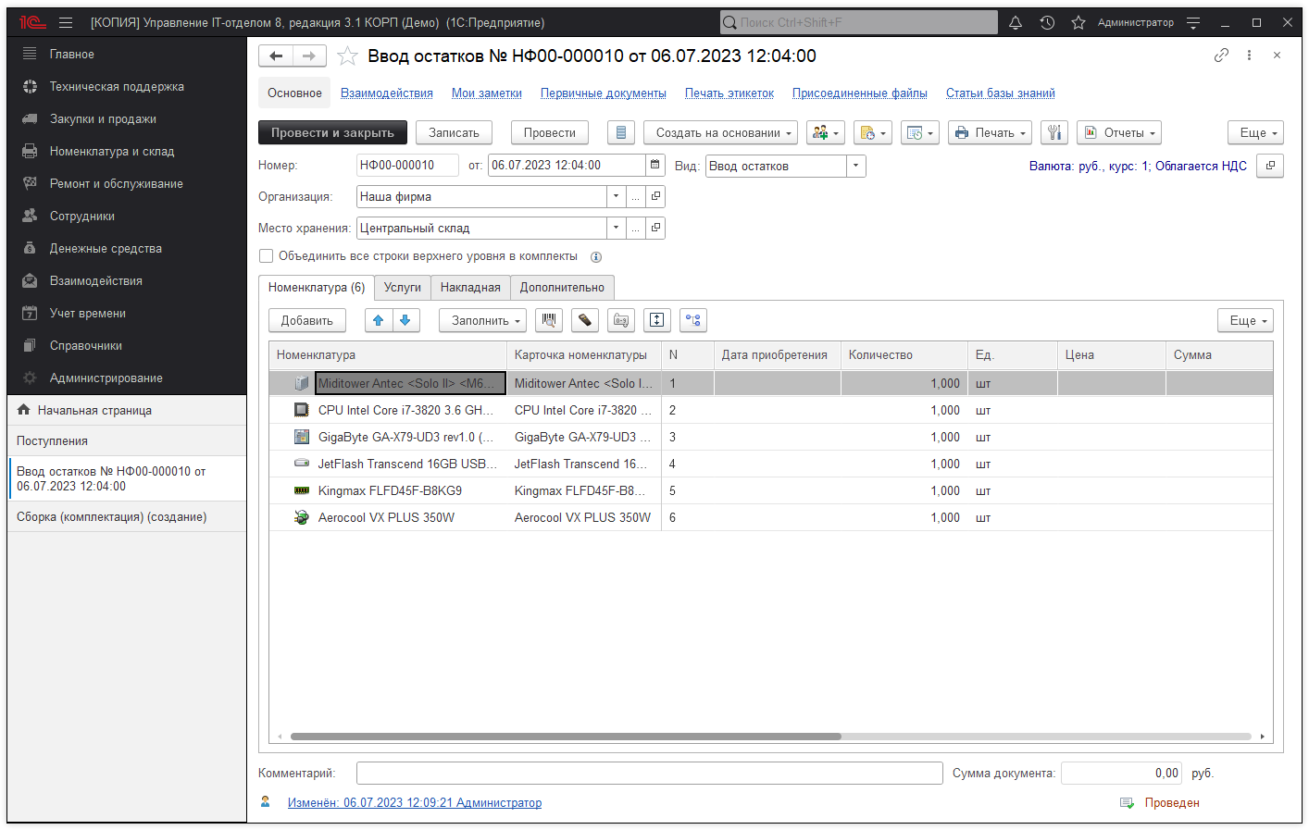This screenshot has width=1309, height=830.
Task: Click the barcode scan icon in table toolbar
Action: tap(549, 320)
